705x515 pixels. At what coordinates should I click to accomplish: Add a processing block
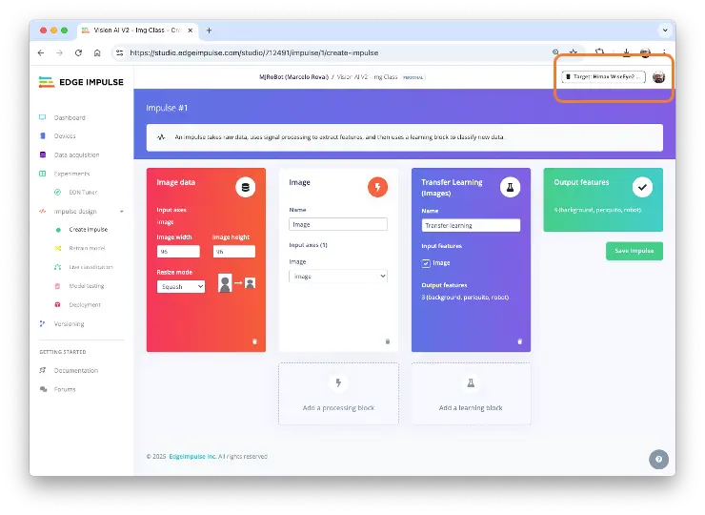tap(338, 393)
